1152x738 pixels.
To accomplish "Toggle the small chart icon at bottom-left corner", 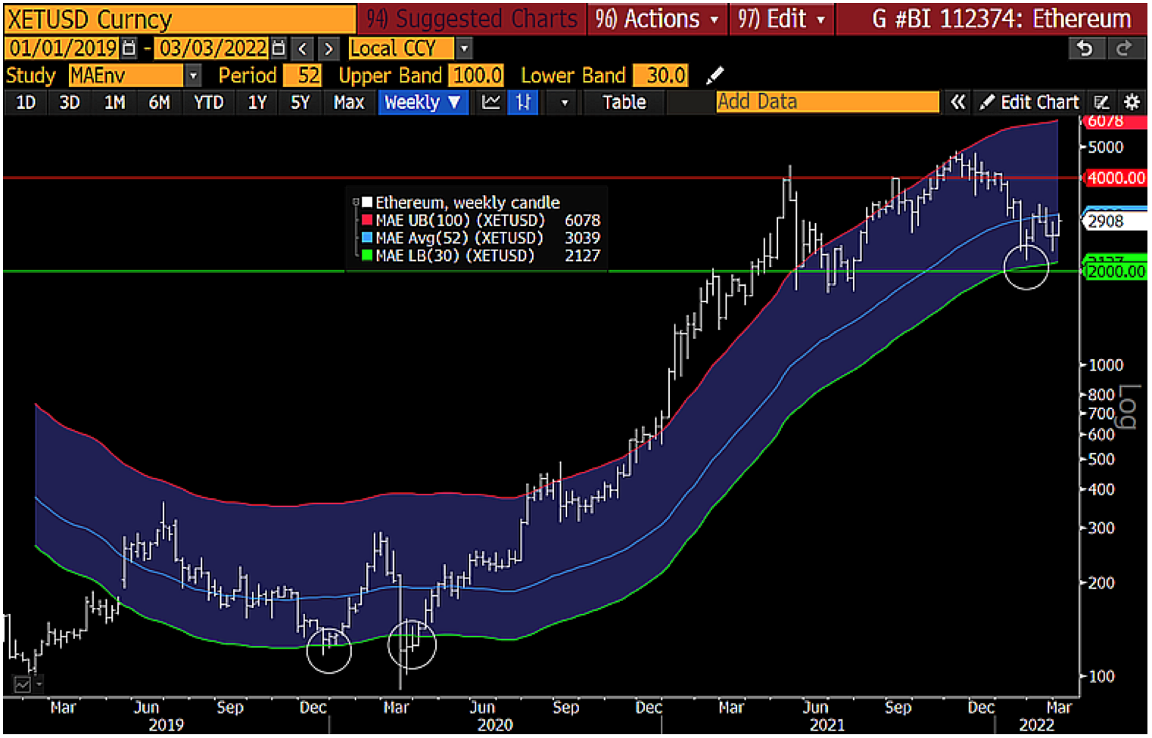I will (22, 684).
